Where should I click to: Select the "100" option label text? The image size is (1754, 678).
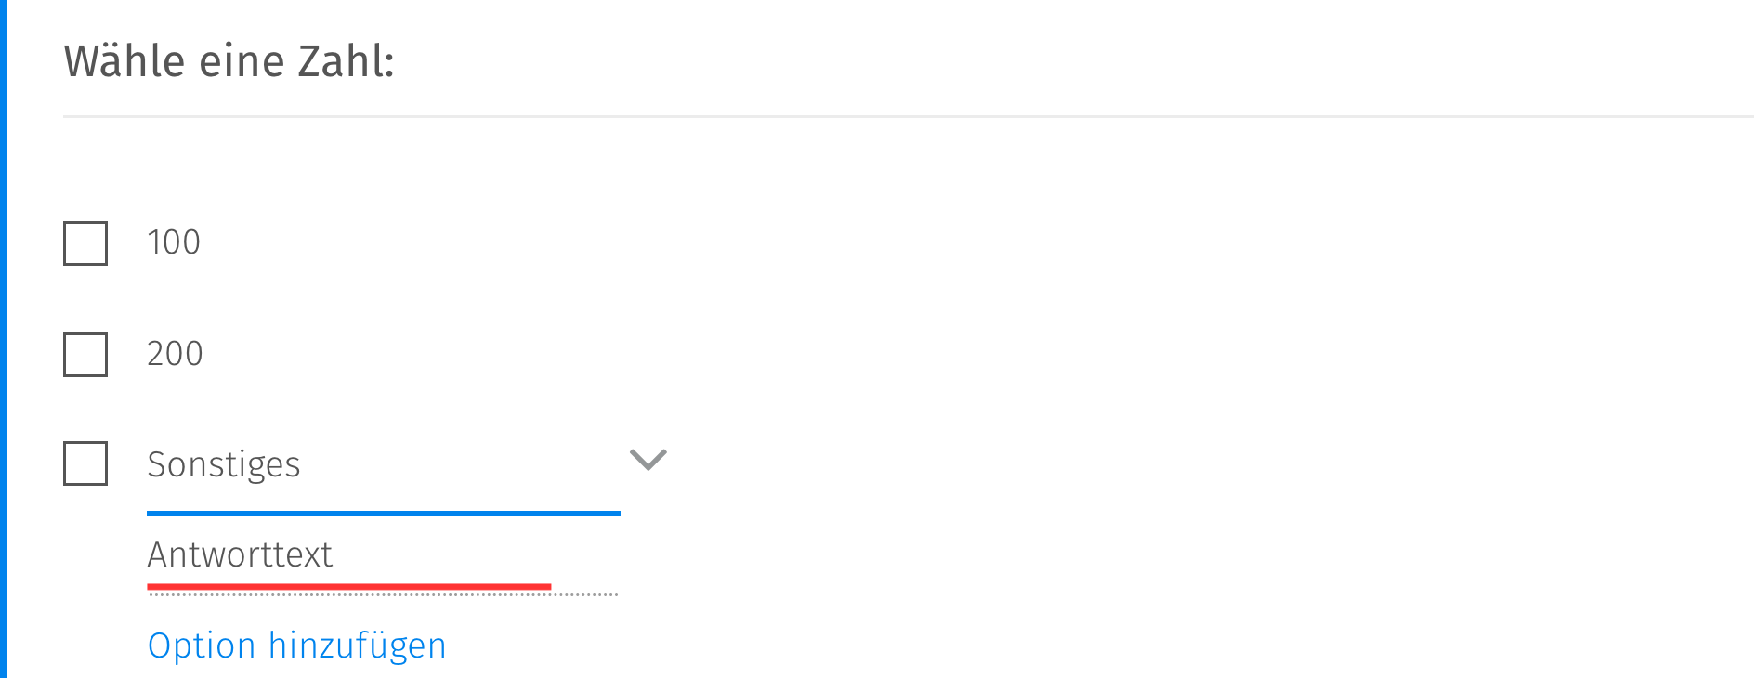(175, 242)
